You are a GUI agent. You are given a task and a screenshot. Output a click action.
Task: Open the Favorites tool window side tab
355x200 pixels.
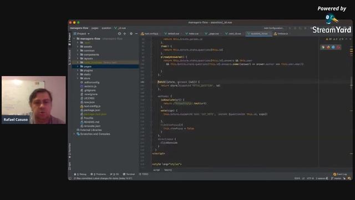[70, 151]
